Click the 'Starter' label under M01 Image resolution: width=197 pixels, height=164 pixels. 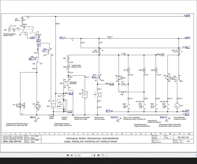click(x=52, y=117)
